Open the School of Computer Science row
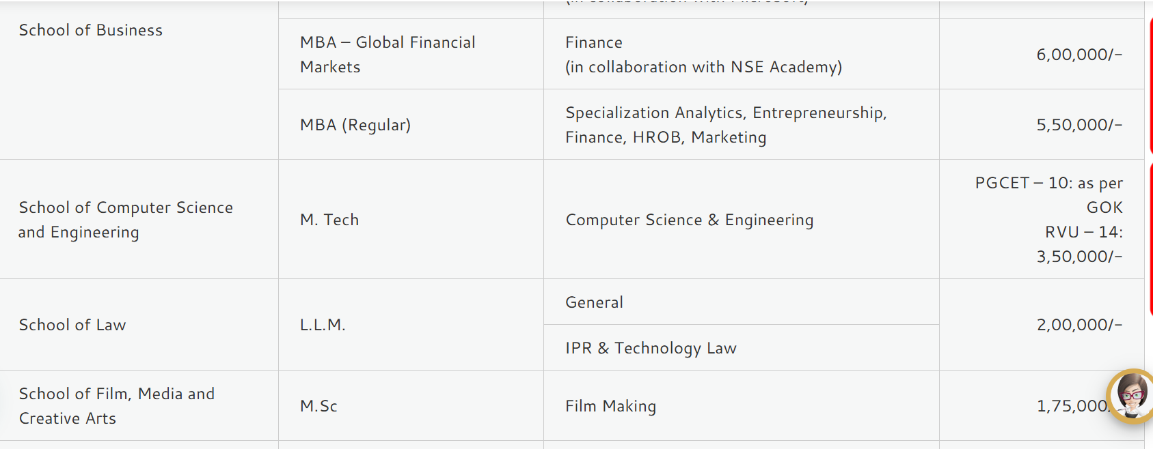 [x=126, y=220]
